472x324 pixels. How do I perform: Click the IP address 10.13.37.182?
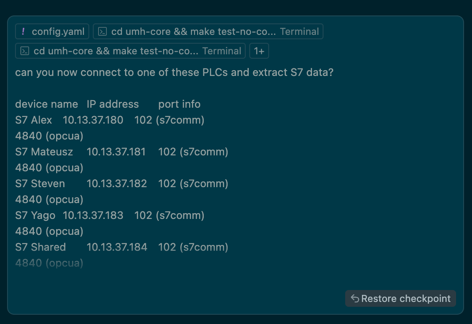pos(117,184)
